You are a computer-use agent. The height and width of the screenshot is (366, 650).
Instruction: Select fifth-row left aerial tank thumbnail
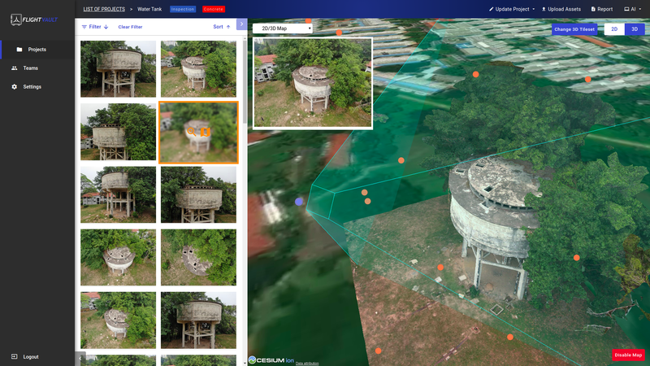click(x=118, y=320)
